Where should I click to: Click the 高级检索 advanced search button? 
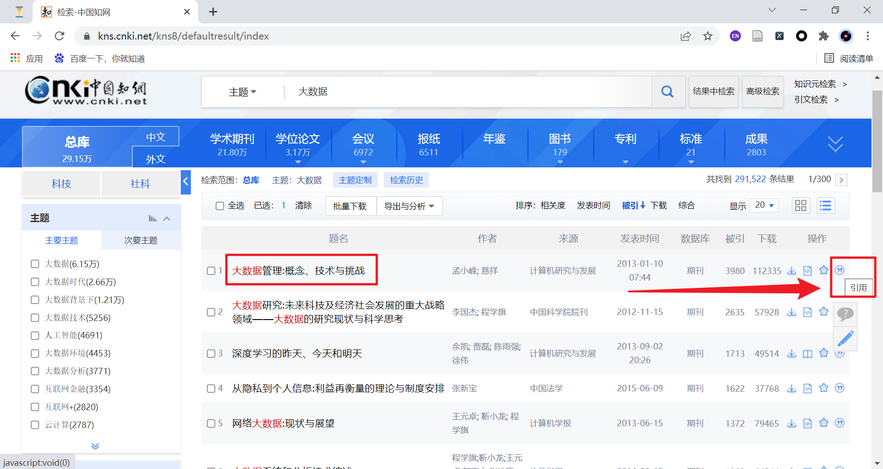point(762,92)
